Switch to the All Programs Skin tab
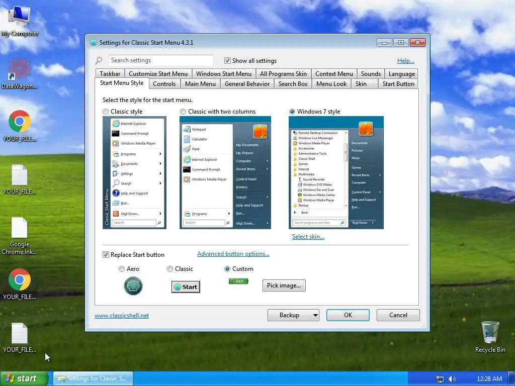This screenshot has height=386, width=515. (283, 74)
